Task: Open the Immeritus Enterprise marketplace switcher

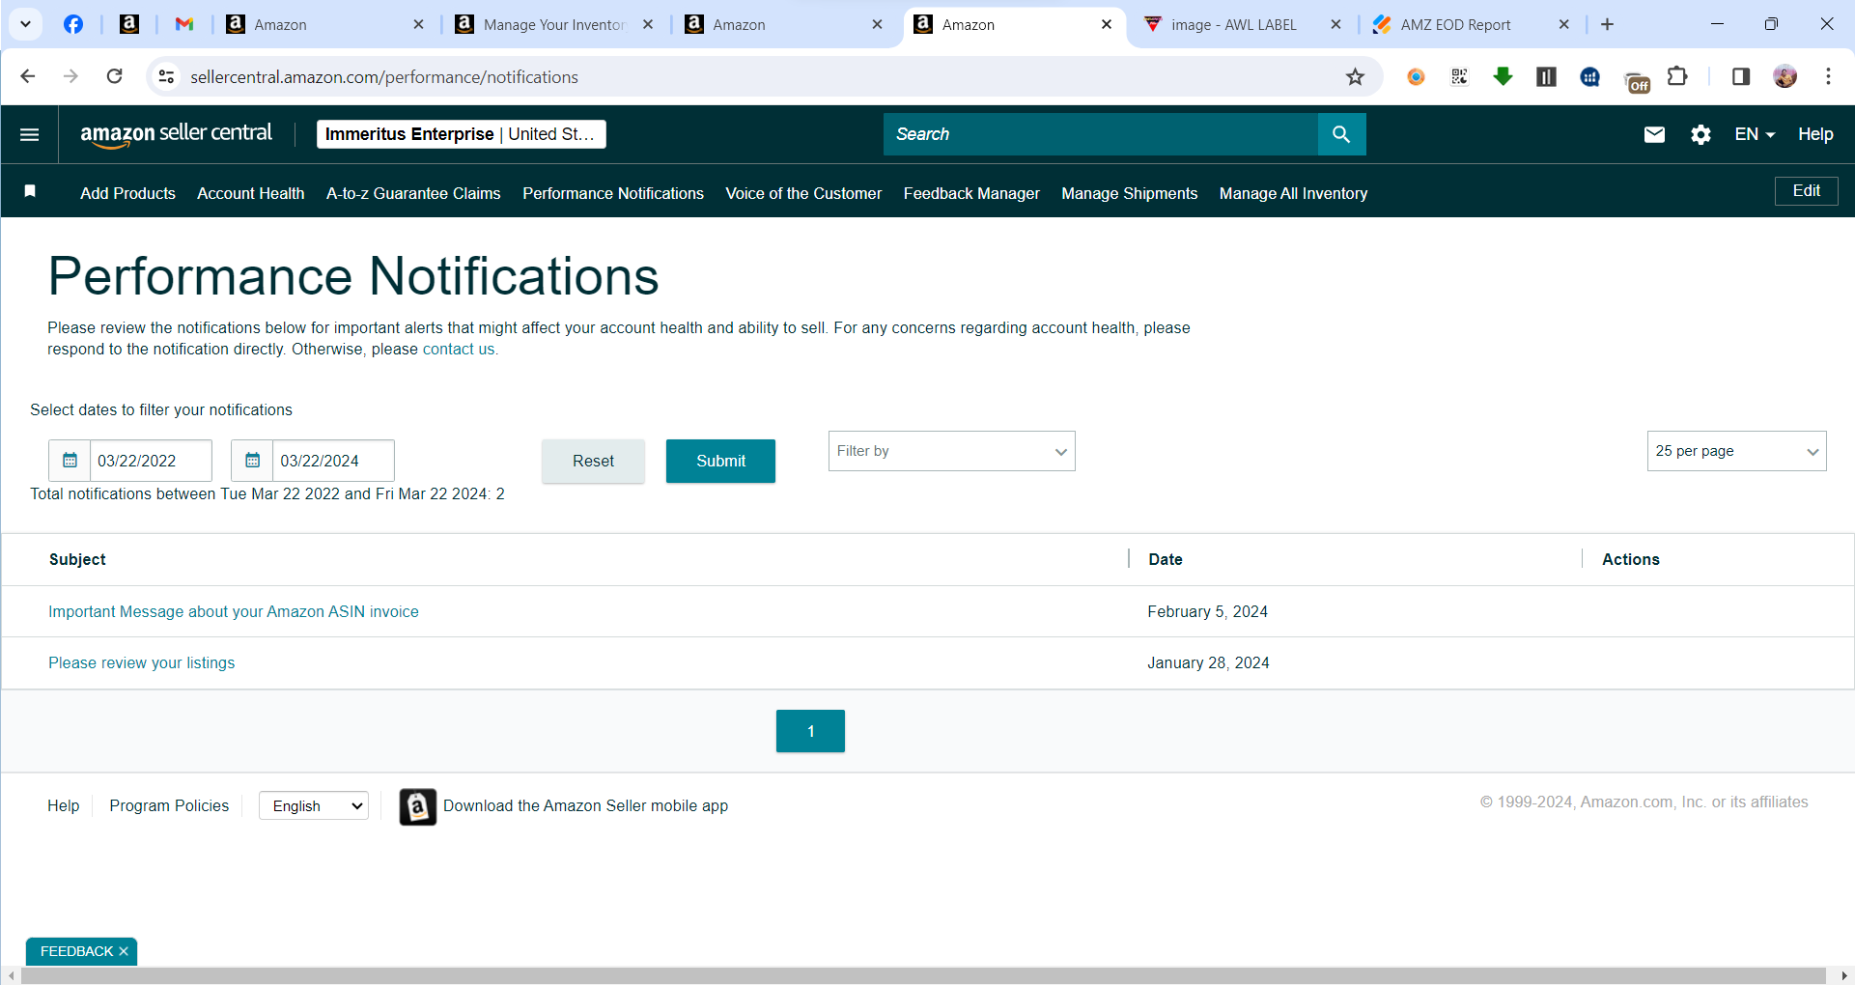Action: click(462, 134)
